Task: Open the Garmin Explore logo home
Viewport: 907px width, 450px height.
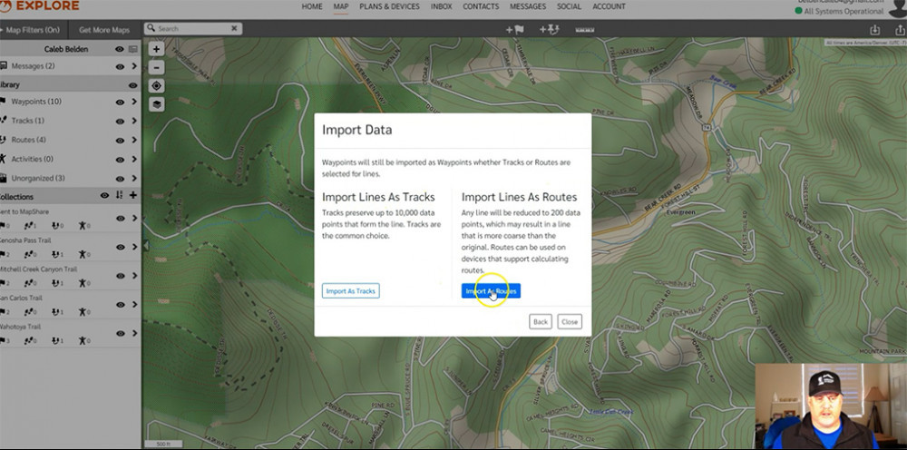Action: (x=40, y=6)
